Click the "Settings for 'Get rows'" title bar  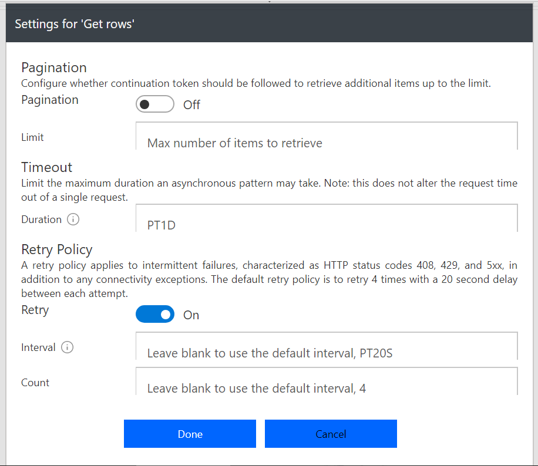[x=75, y=24]
